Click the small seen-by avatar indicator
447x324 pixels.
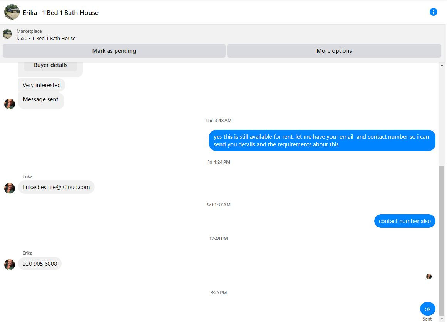coord(429,276)
